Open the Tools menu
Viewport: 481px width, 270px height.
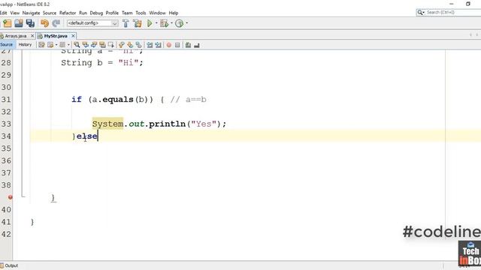pyautogui.click(x=141, y=13)
